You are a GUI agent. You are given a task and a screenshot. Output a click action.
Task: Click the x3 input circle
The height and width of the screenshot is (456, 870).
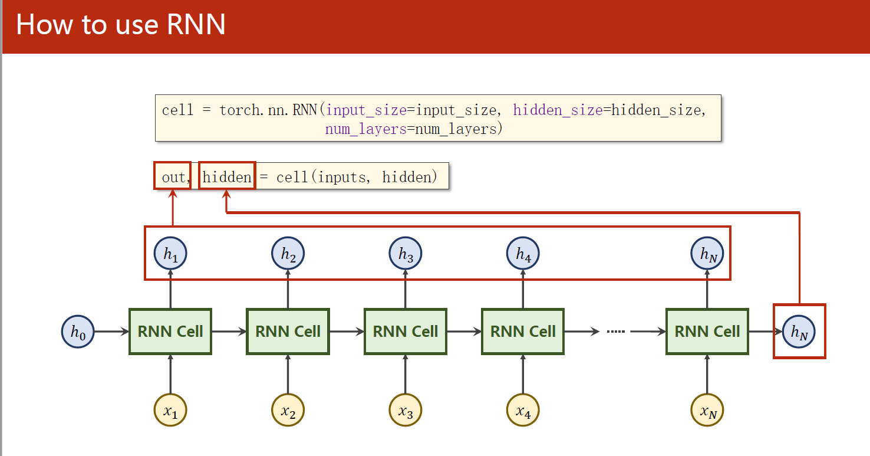tap(406, 409)
